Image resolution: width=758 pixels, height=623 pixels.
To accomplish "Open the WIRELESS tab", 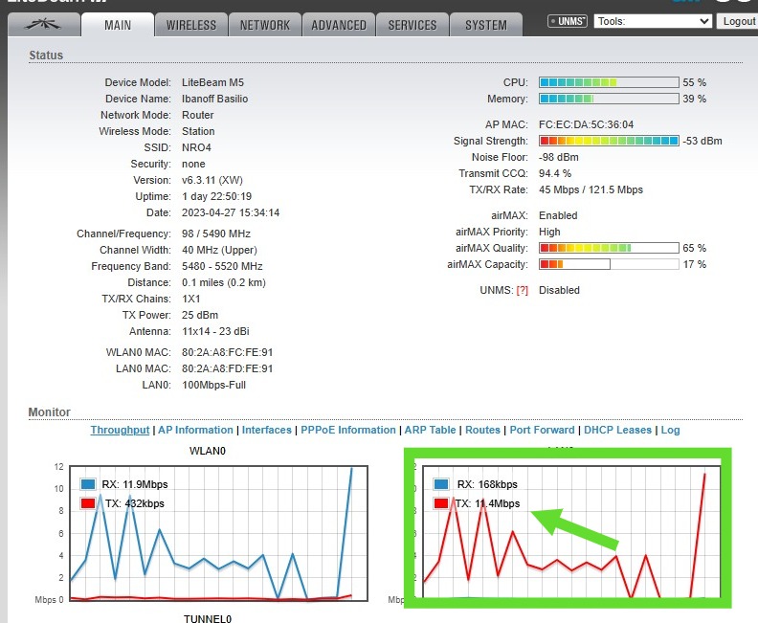I will (x=190, y=25).
